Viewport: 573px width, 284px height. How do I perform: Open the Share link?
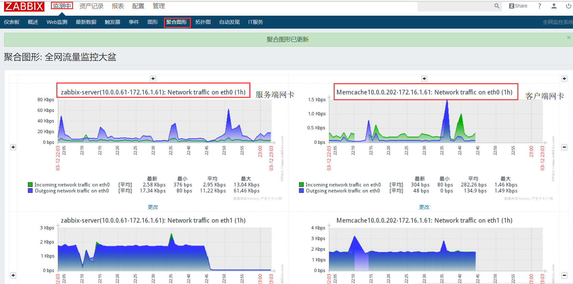[x=518, y=6]
